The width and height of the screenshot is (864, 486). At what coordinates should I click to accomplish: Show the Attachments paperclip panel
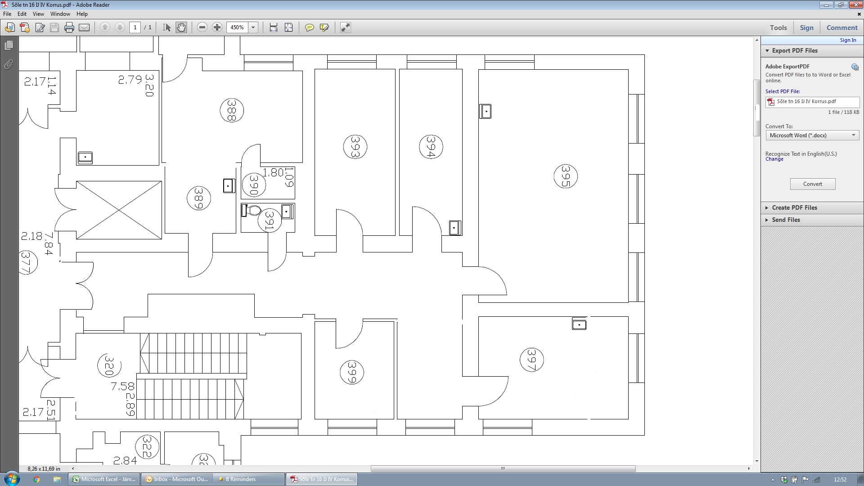(9, 65)
